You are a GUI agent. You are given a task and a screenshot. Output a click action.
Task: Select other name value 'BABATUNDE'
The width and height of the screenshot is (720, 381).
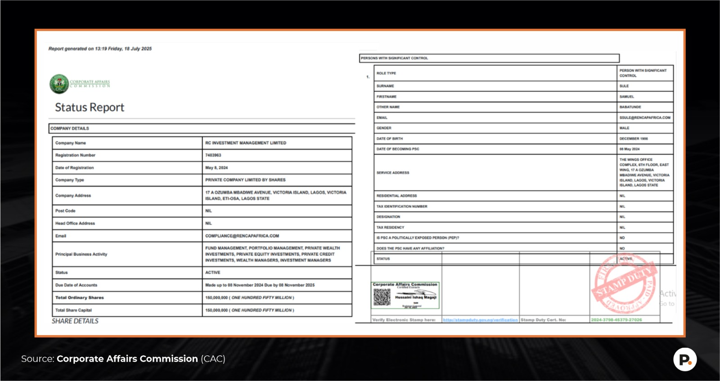pyautogui.click(x=630, y=107)
